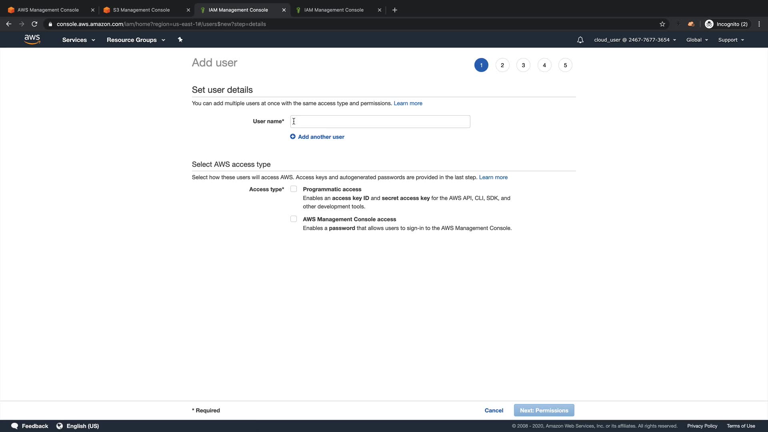Click the pin shortcuts icon in navbar
The image size is (768, 432).
coord(180,40)
